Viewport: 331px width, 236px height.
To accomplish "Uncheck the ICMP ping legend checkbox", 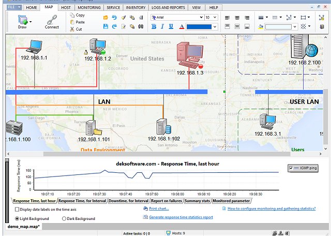I will click(x=292, y=168).
